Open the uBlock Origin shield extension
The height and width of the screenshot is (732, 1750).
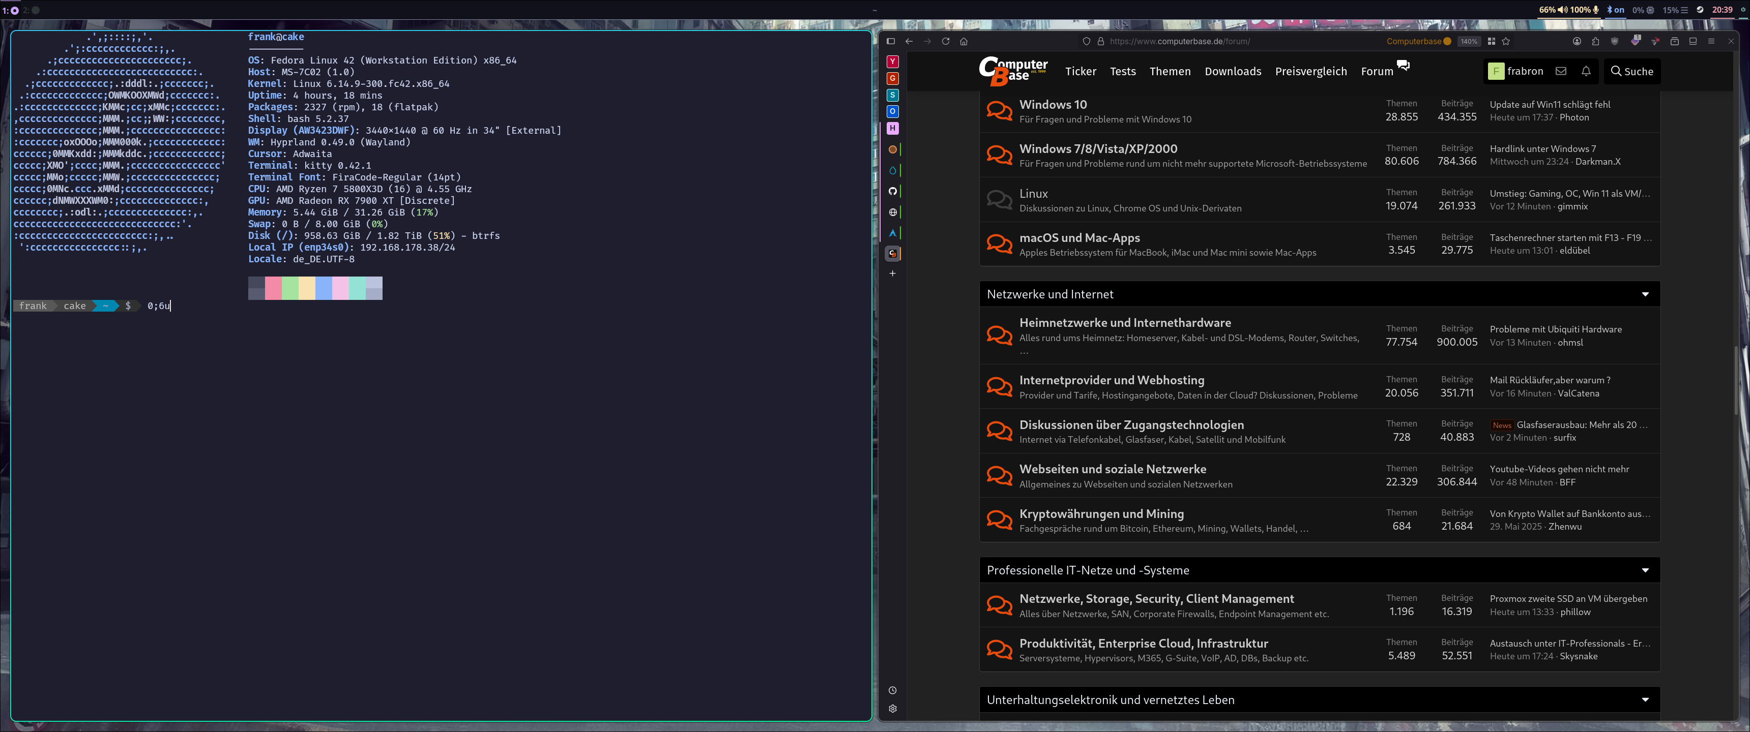(1614, 41)
